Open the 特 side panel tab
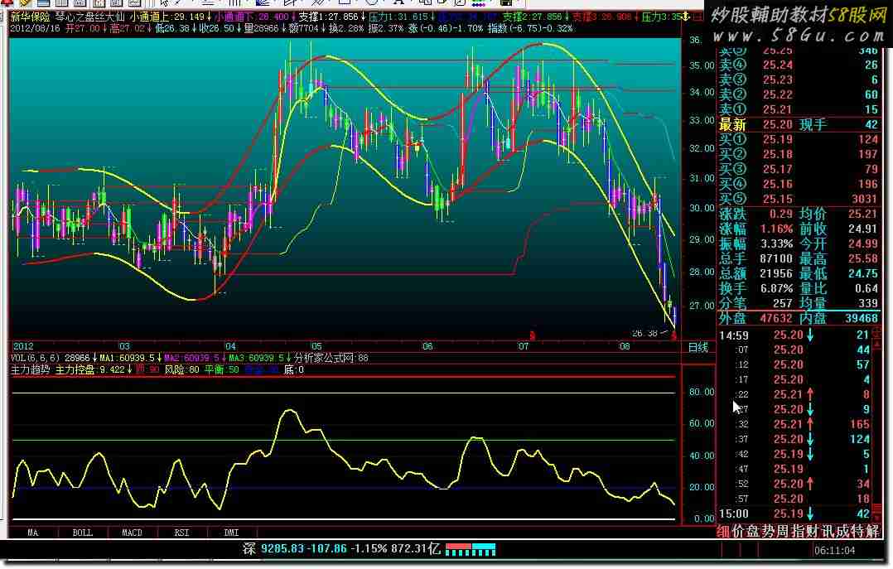 [857, 532]
